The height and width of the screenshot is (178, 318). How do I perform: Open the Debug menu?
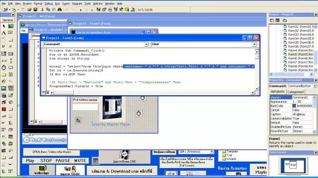tap(49, 3)
